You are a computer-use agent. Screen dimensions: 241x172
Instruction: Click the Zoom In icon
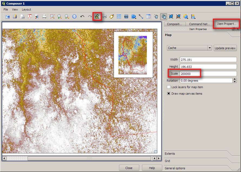[59, 16]
